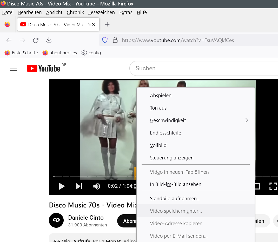This screenshot has width=278, height=242.
Task: Skip to next video in player
Action: (79, 186)
